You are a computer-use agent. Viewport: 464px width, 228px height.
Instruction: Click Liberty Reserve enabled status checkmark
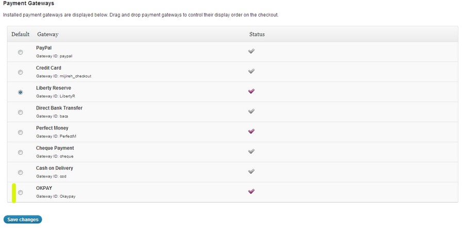point(252,91)
